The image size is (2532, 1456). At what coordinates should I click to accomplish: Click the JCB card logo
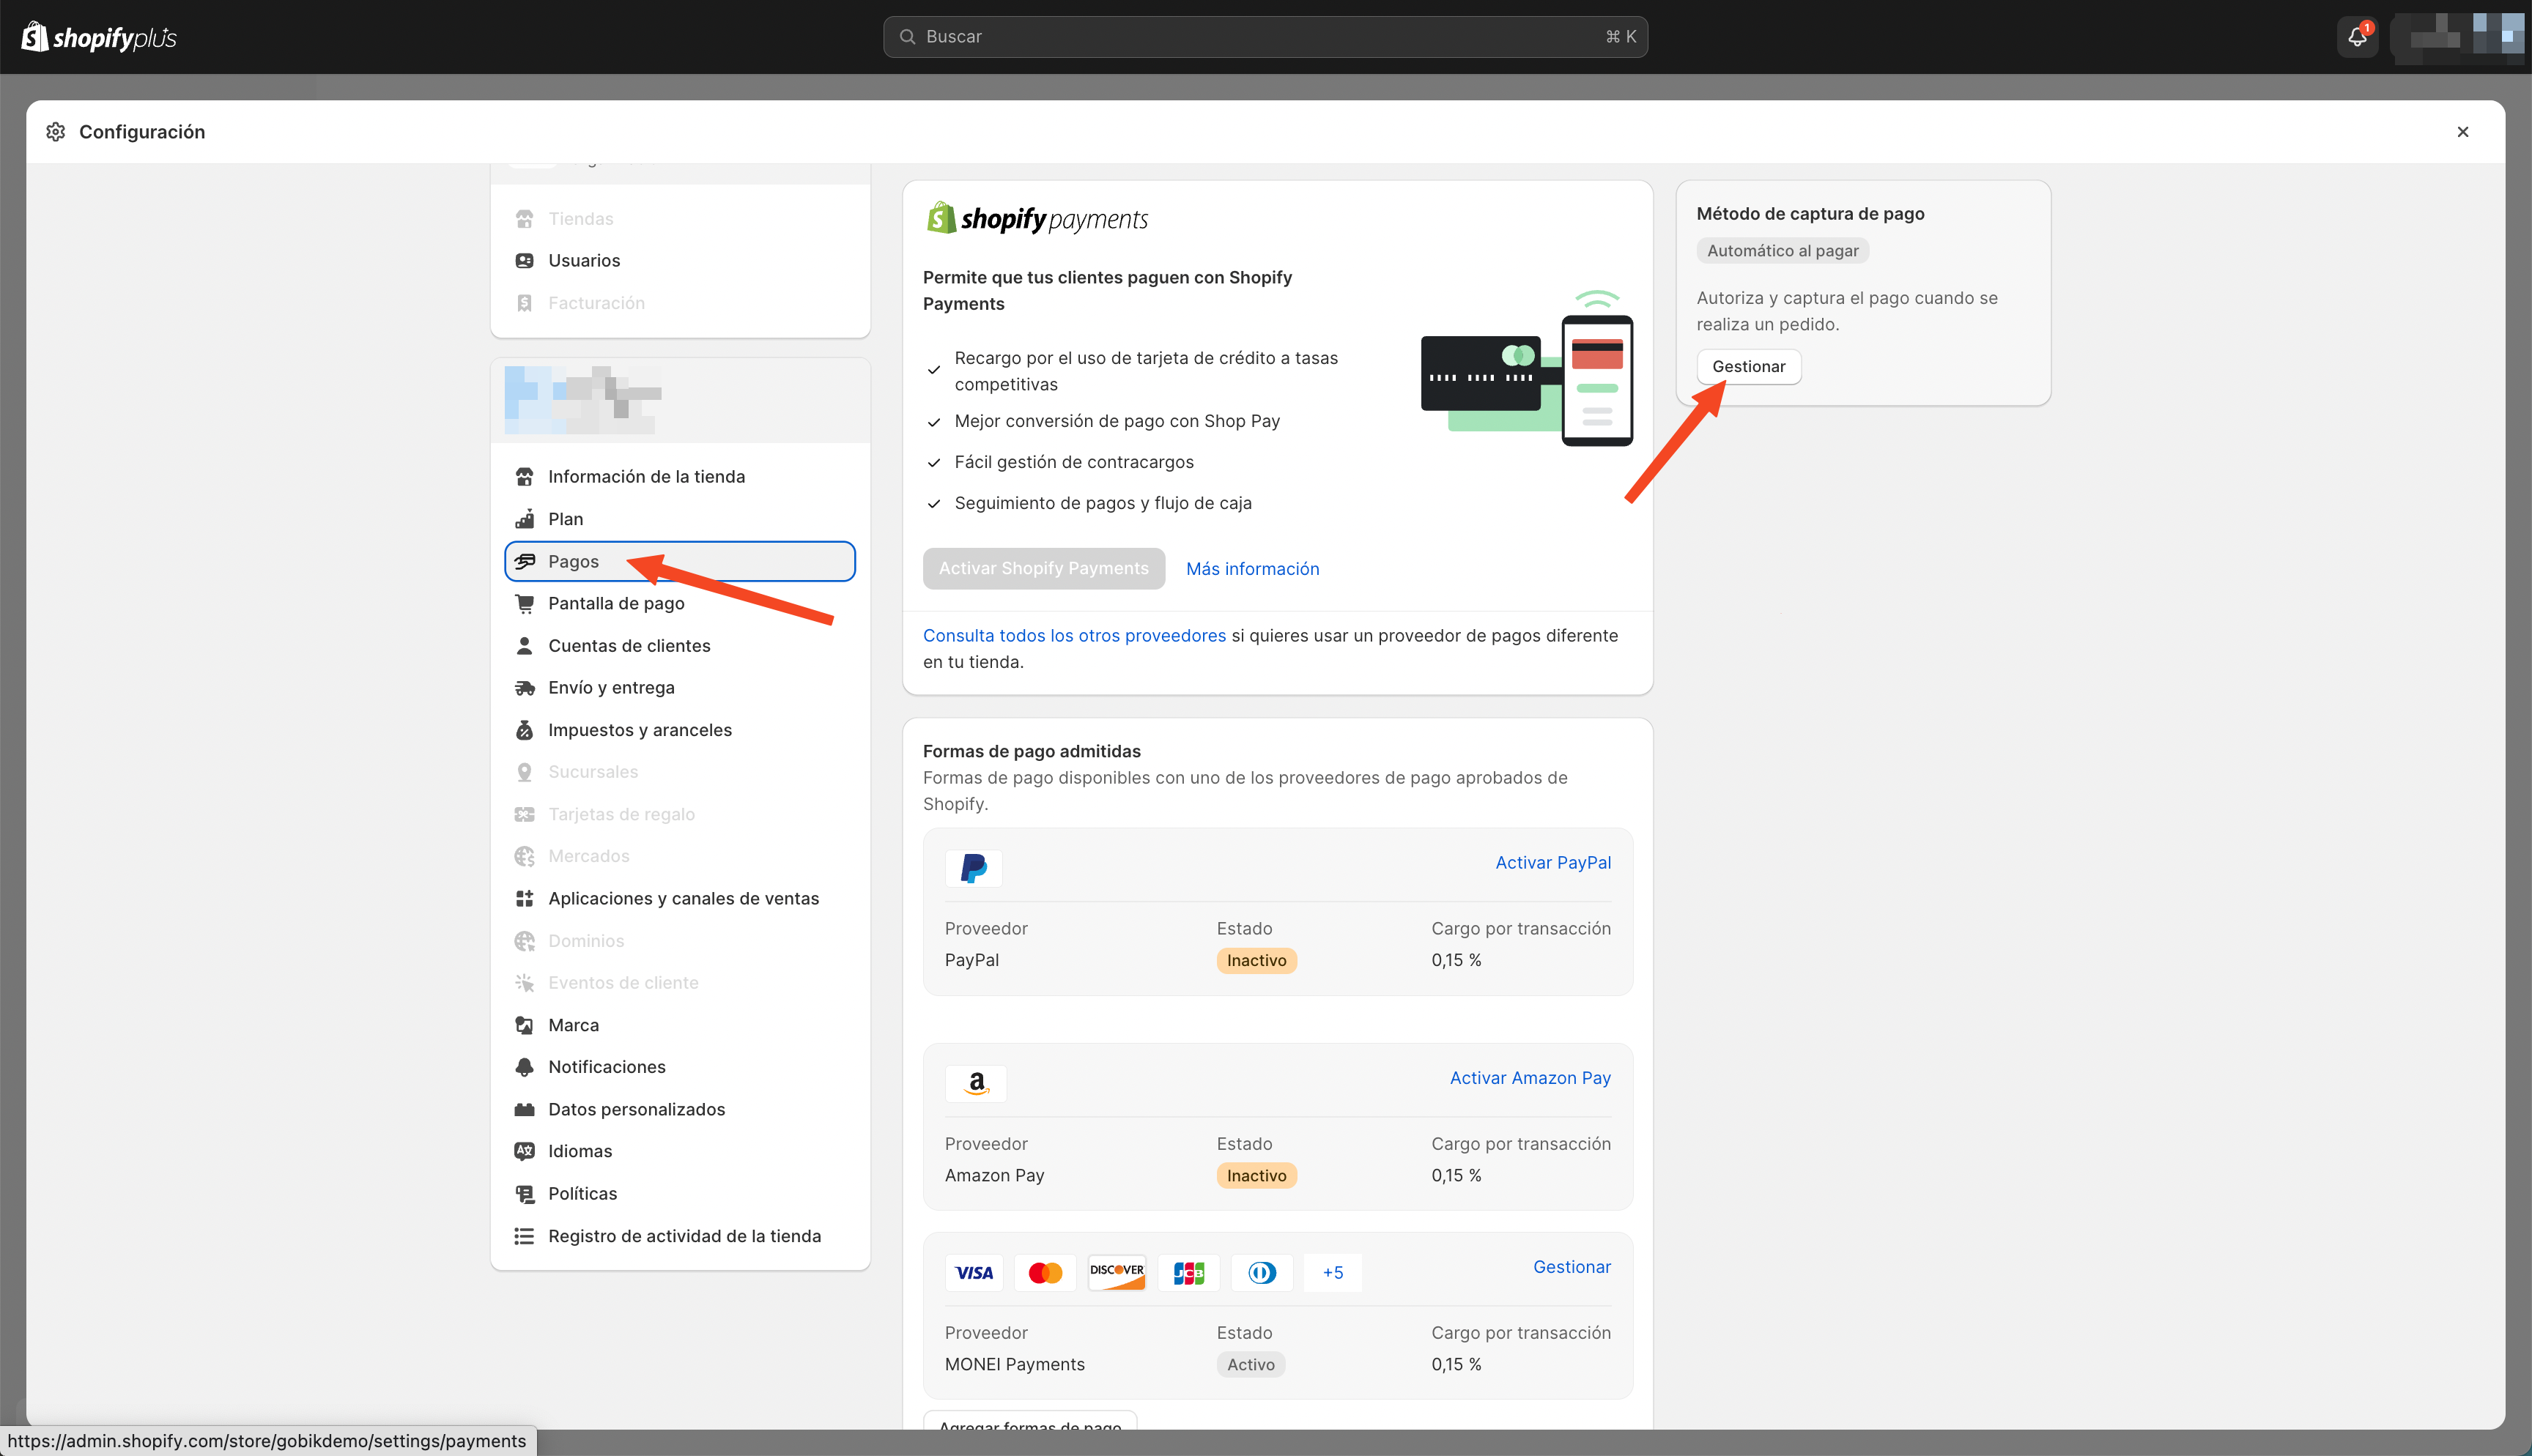coord(1189,1273)
